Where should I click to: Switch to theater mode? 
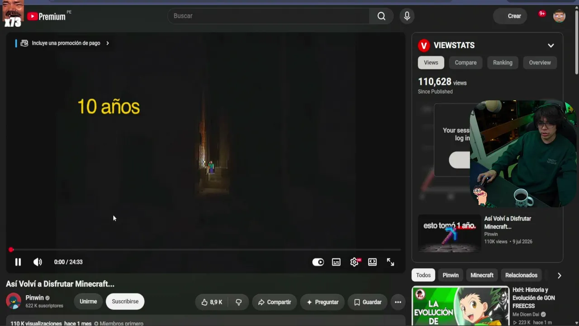click(372, 262)
